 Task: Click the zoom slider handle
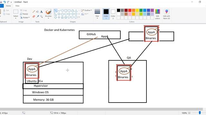coord(200,113)
